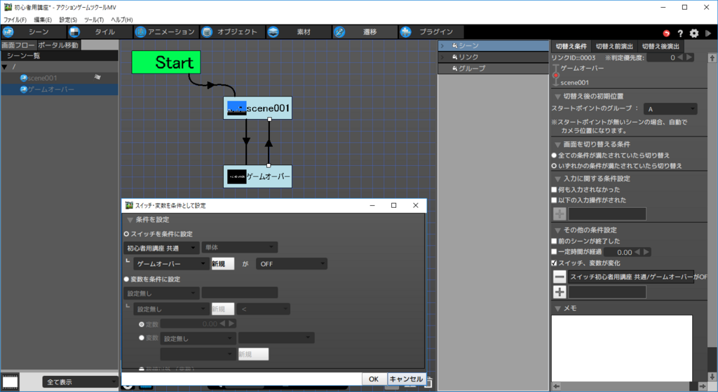Open help with the question mark icon
Screen dimensions: 718x392
pyautogui.click(x=680, y=34)
